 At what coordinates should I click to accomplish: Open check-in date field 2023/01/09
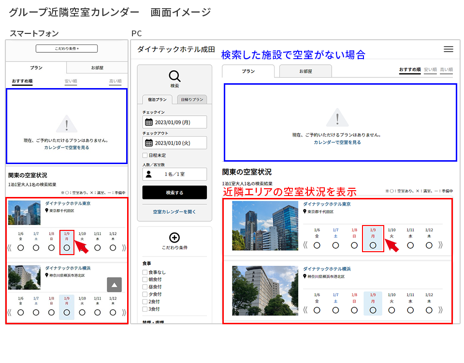pos(174,122)
